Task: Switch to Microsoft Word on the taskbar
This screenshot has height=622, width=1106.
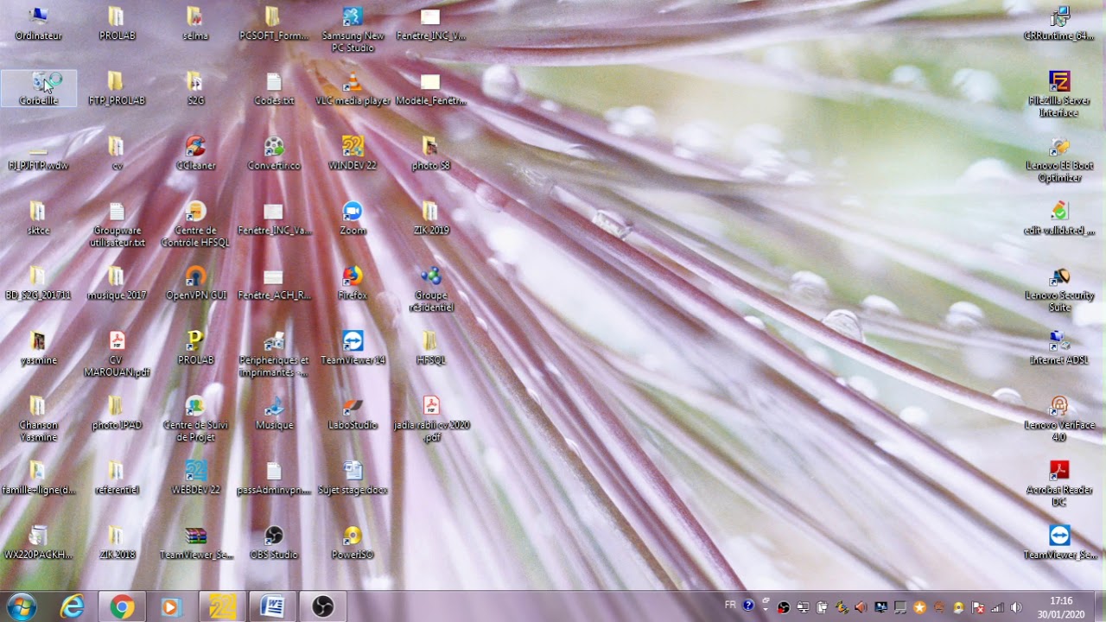Action: tap(272, 607)
